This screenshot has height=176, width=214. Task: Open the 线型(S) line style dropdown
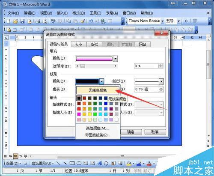[x=161, y=81]
